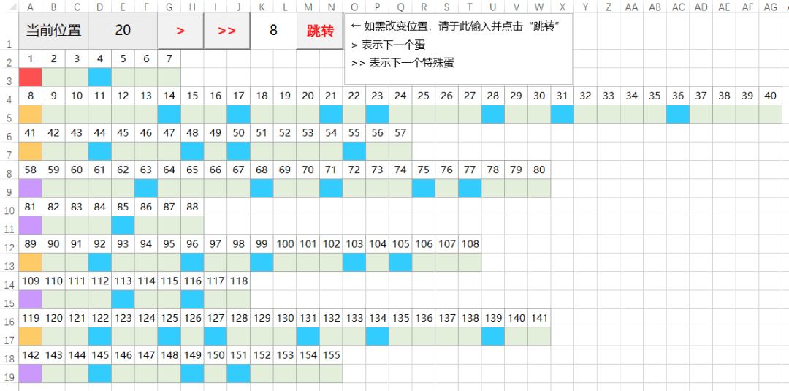Click the blue cell under number 36
This screenshot has height=391, width=789.
(x=678, y=114)
